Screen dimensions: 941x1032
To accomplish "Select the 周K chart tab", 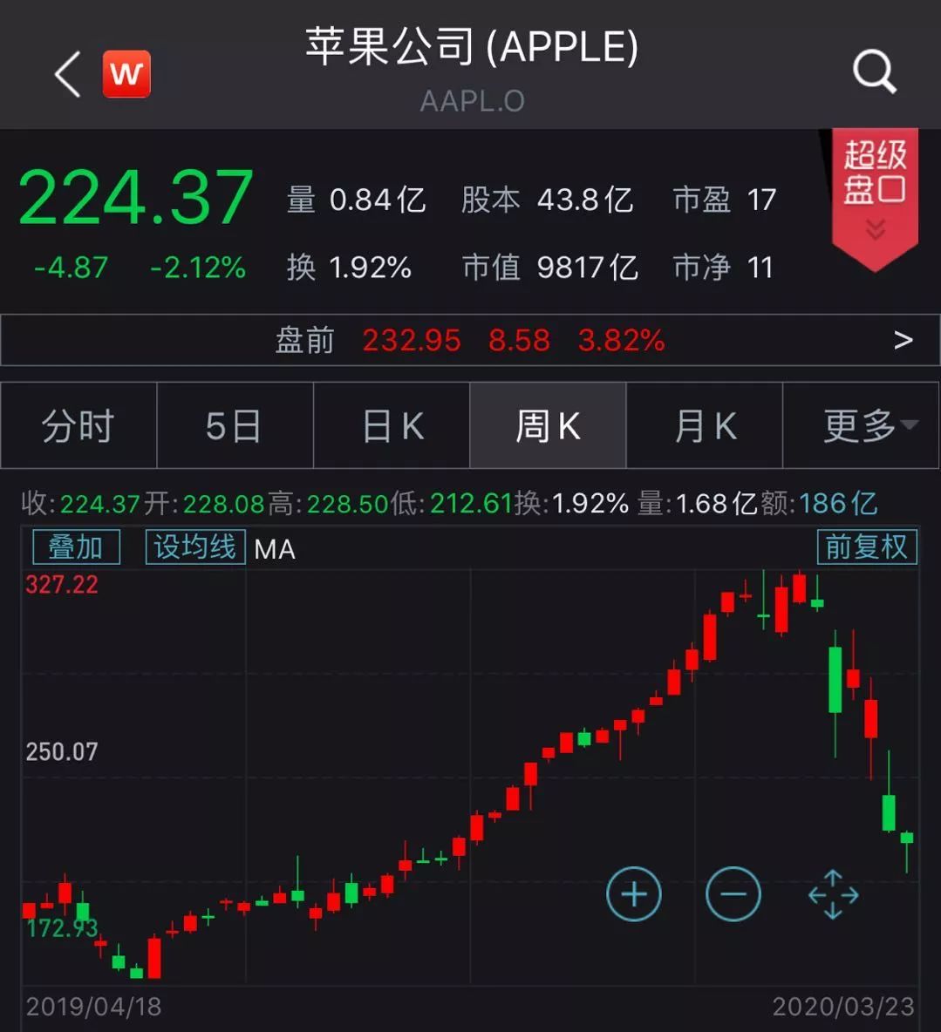I will point(548,426).
